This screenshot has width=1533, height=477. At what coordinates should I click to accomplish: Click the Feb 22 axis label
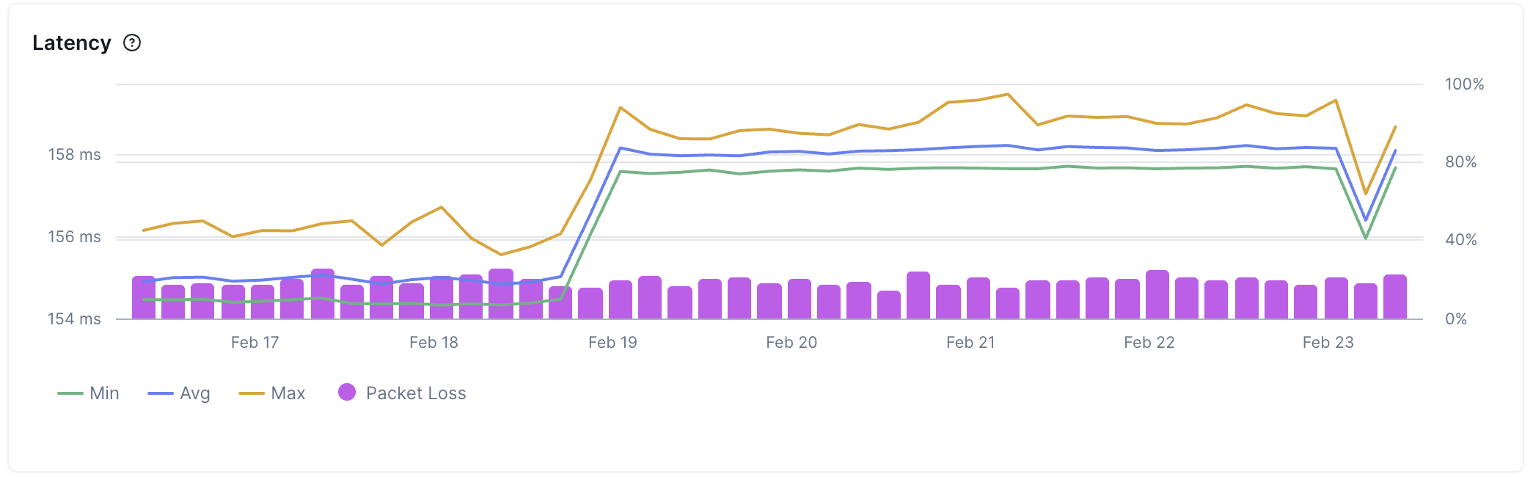click(1149, 343)
